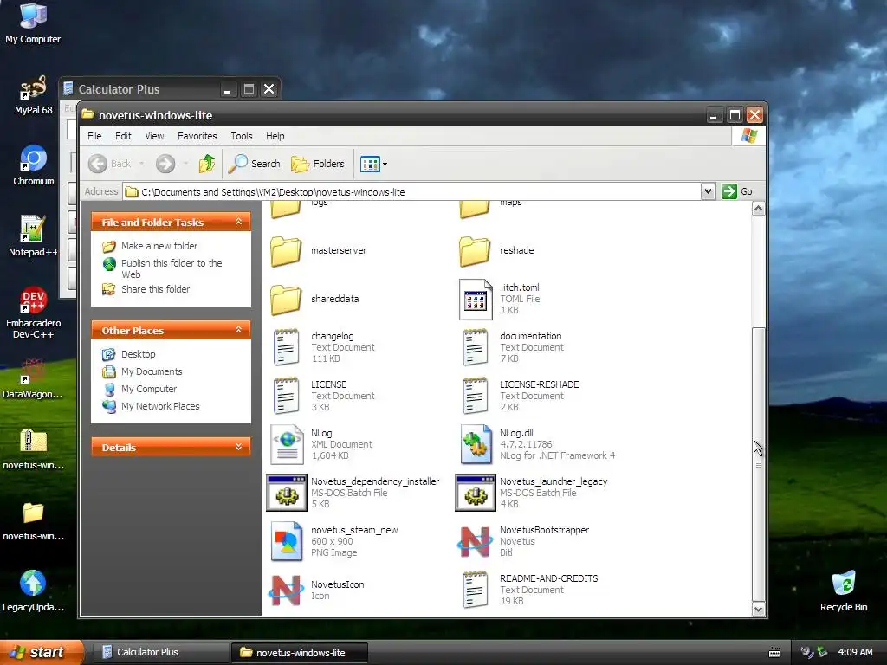
Task: Collapse the File and Folder Tasks panel
Action: point(239,223)
